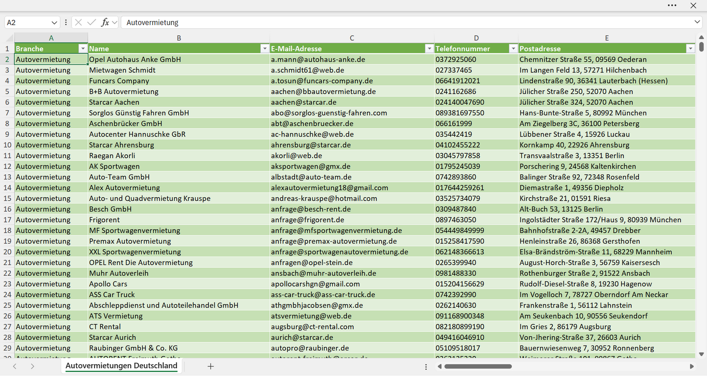The image size is (707, 376).
Task: Select the Mietwagen Schmidt name cell
Action: coord(179,70)
